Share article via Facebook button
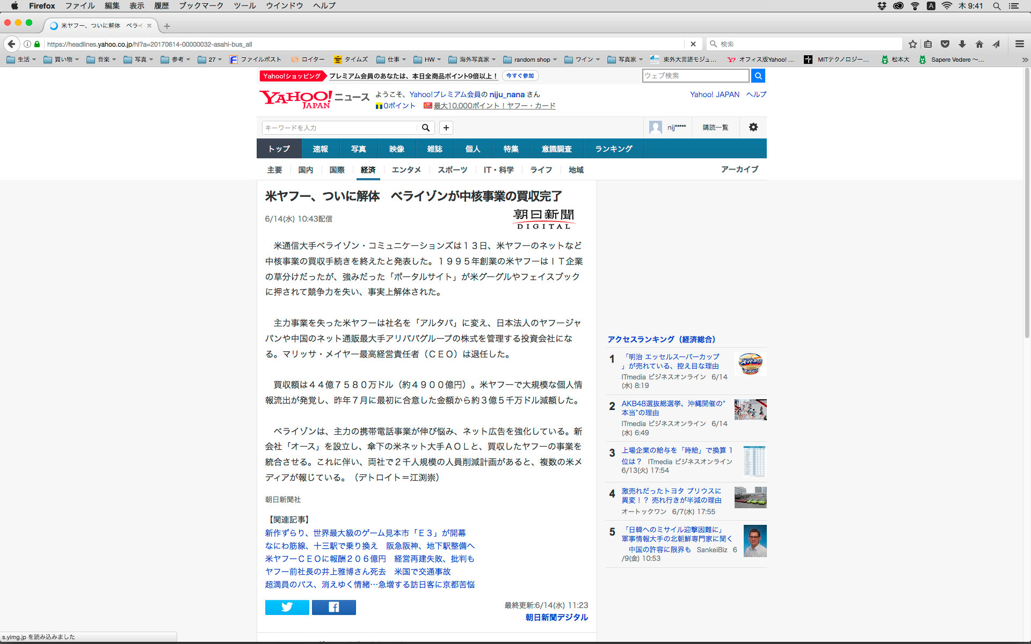The width and height of the screenshot is (1031, 644). (333, 607)
